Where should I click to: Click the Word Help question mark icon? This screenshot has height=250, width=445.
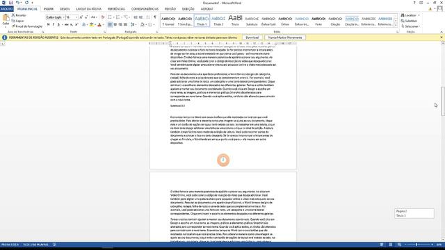(x=414, y=3)
